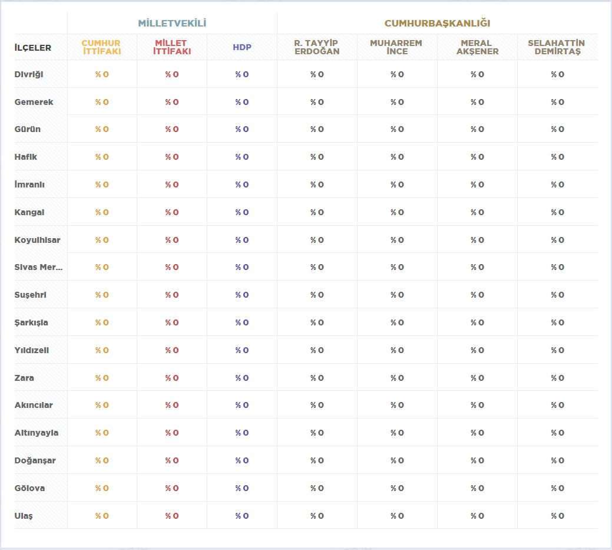Viewport: 612px width, 550px height.
Task: Click the Milletvekili section header
Action: (172, 24)
